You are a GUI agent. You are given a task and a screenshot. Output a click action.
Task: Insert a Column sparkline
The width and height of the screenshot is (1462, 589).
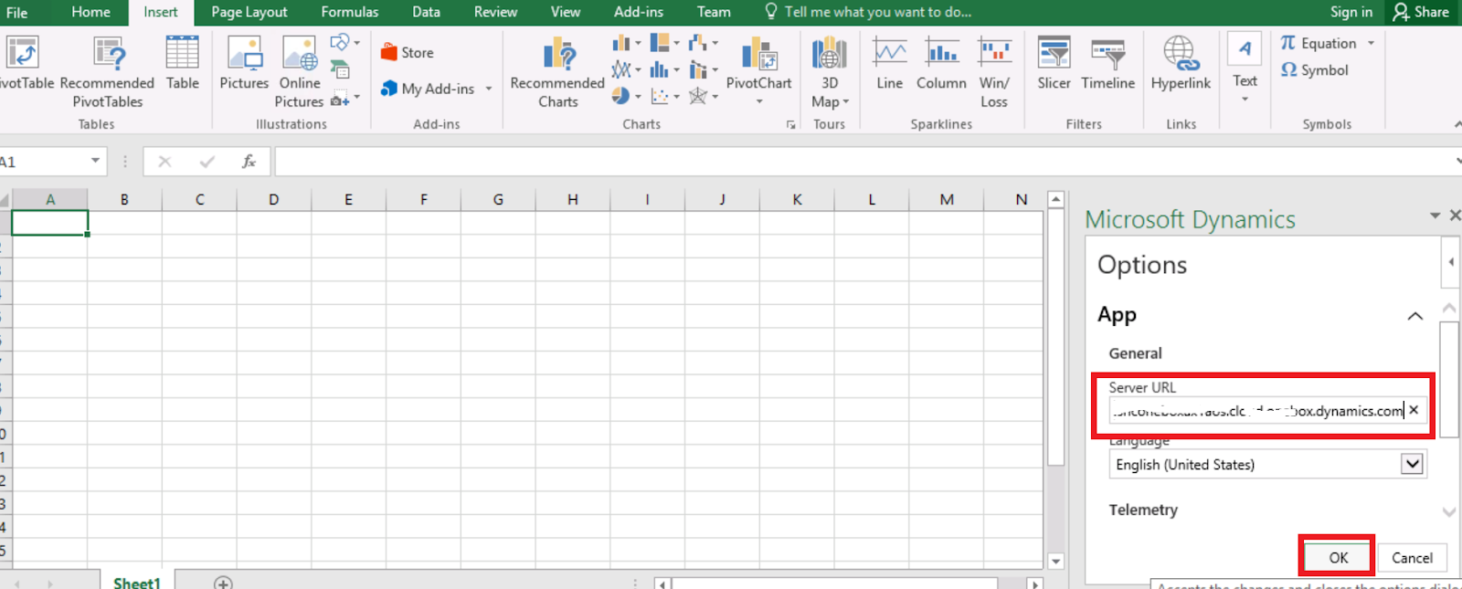[941, 64]
